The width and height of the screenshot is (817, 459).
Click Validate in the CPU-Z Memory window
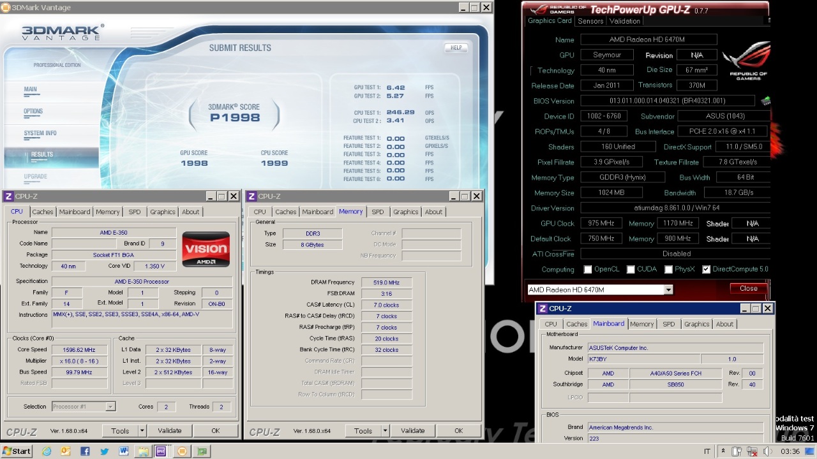point(413,431)
